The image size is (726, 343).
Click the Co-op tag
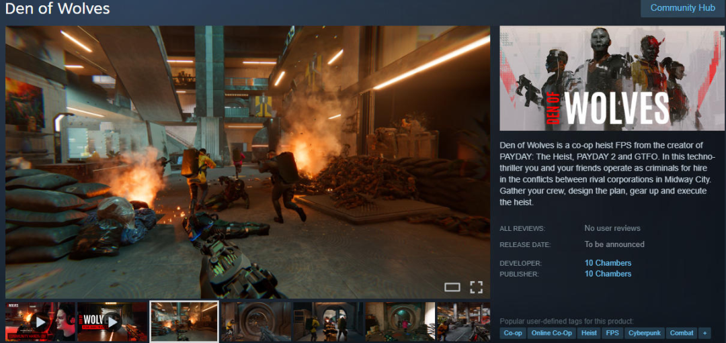513,333
